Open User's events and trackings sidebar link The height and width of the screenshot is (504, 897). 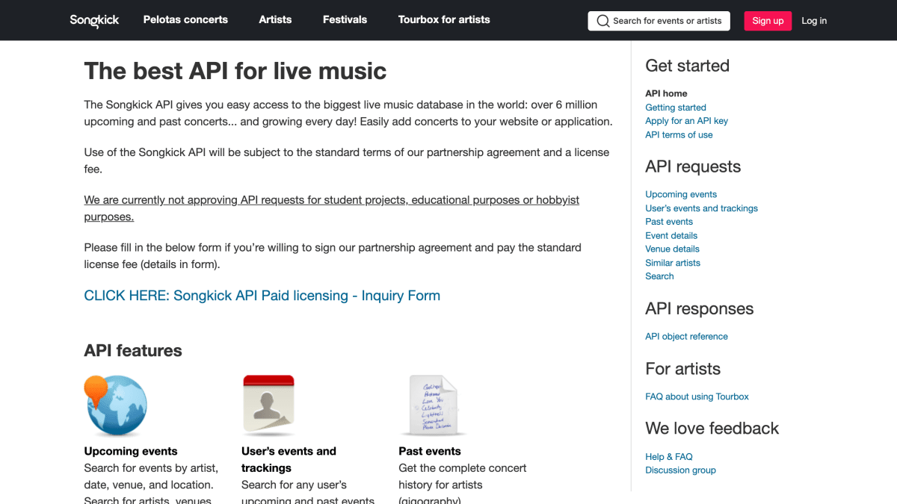[x=701, y=208]
